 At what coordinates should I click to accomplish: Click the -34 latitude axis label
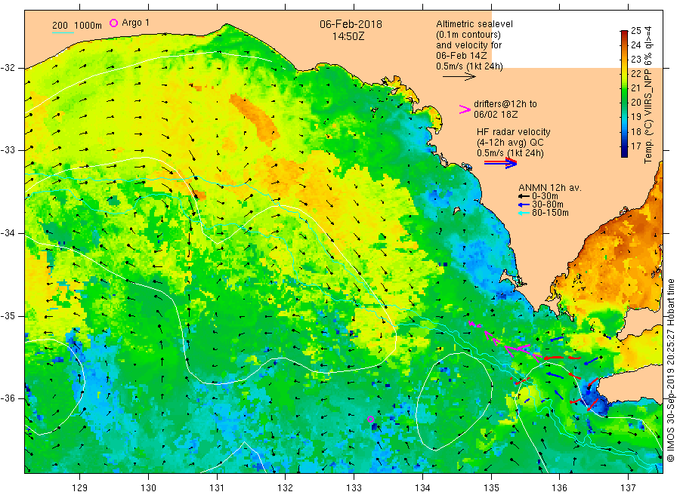[x=8, y=233]
